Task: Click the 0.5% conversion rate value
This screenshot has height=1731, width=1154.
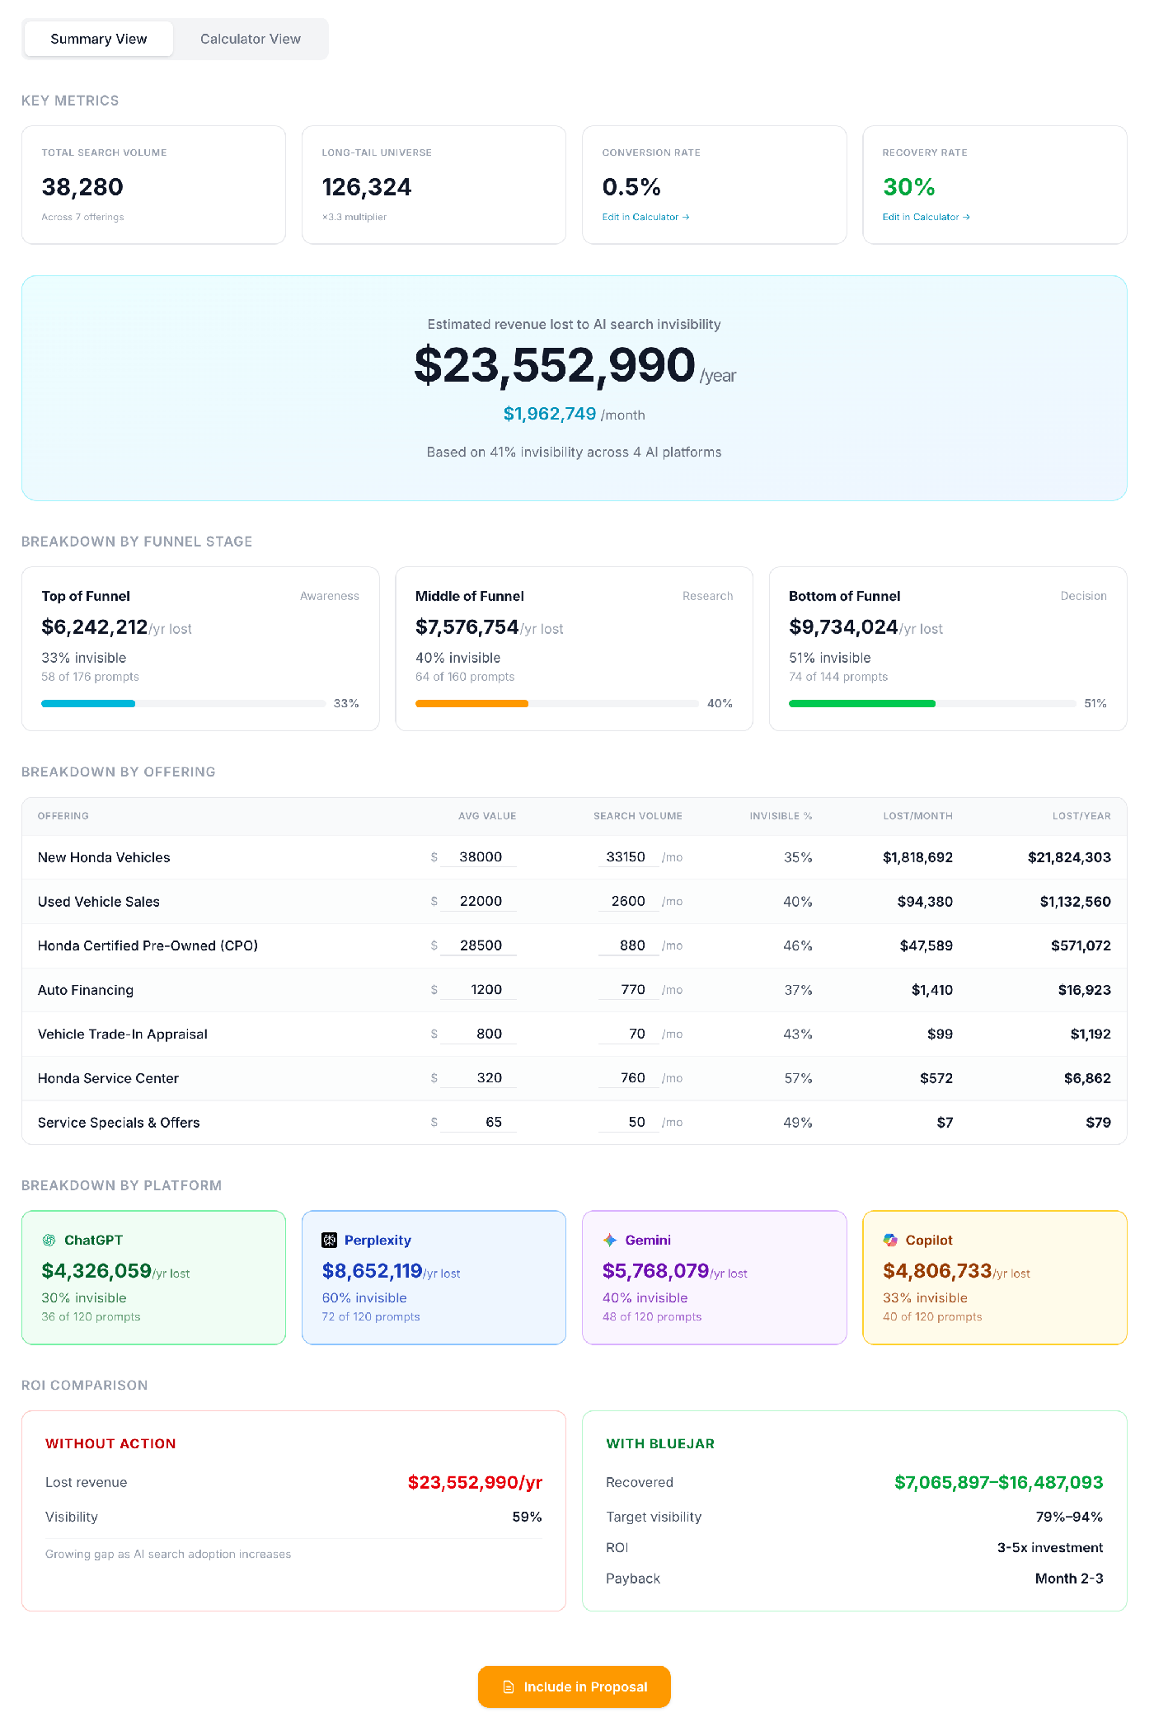Action: 631,187
